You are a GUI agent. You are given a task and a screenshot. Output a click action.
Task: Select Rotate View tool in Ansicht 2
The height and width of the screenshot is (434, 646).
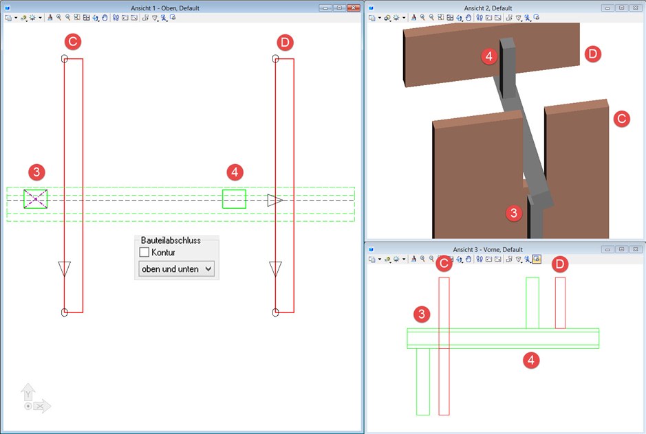click(x=460, y=18)
